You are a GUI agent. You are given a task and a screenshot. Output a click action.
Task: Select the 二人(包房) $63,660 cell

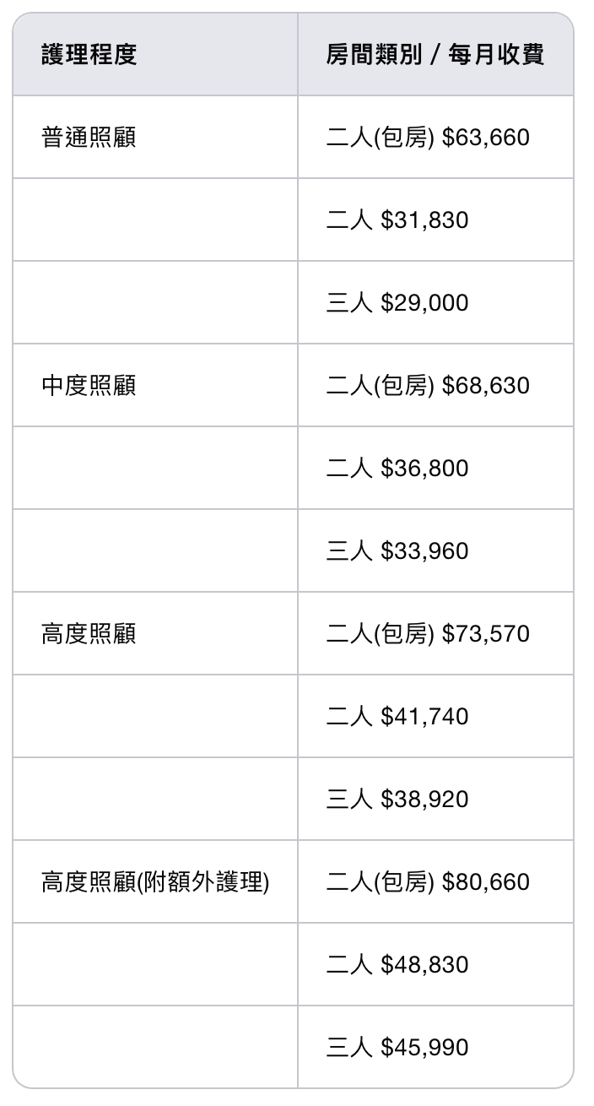coord(428,138)
